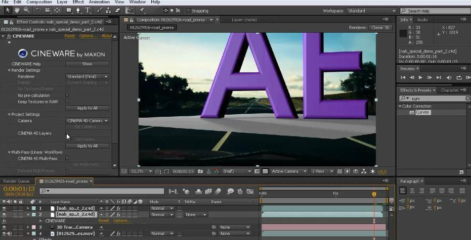This screenshot has height=240, width=471.
Task: Enable Draft 3D in the timeline
Action: 186,192
